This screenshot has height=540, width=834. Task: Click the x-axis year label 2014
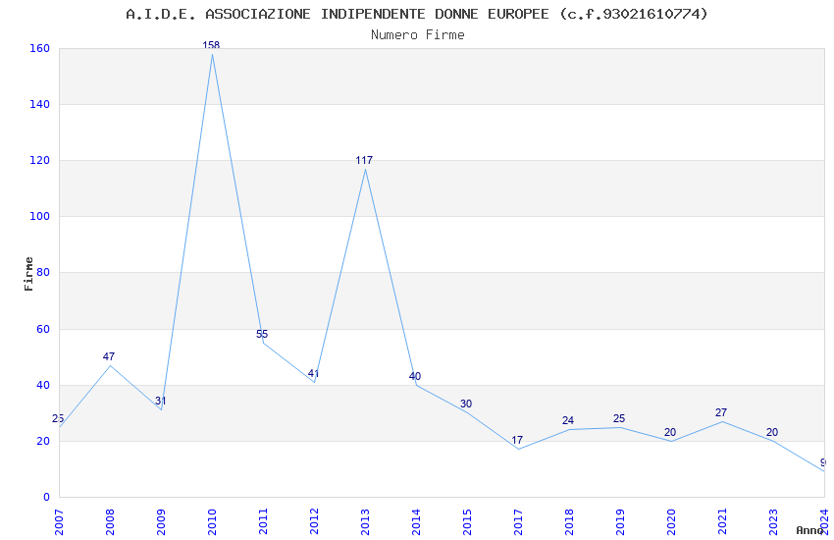point(416,522)
